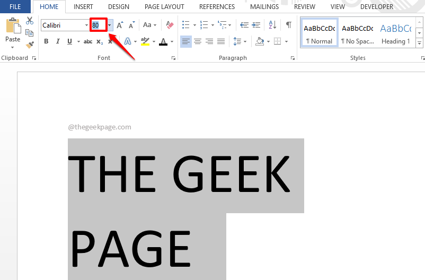This screenshot has width=425, height=280.
Task: Apply the red font color swatch
Action: [163, 41]
